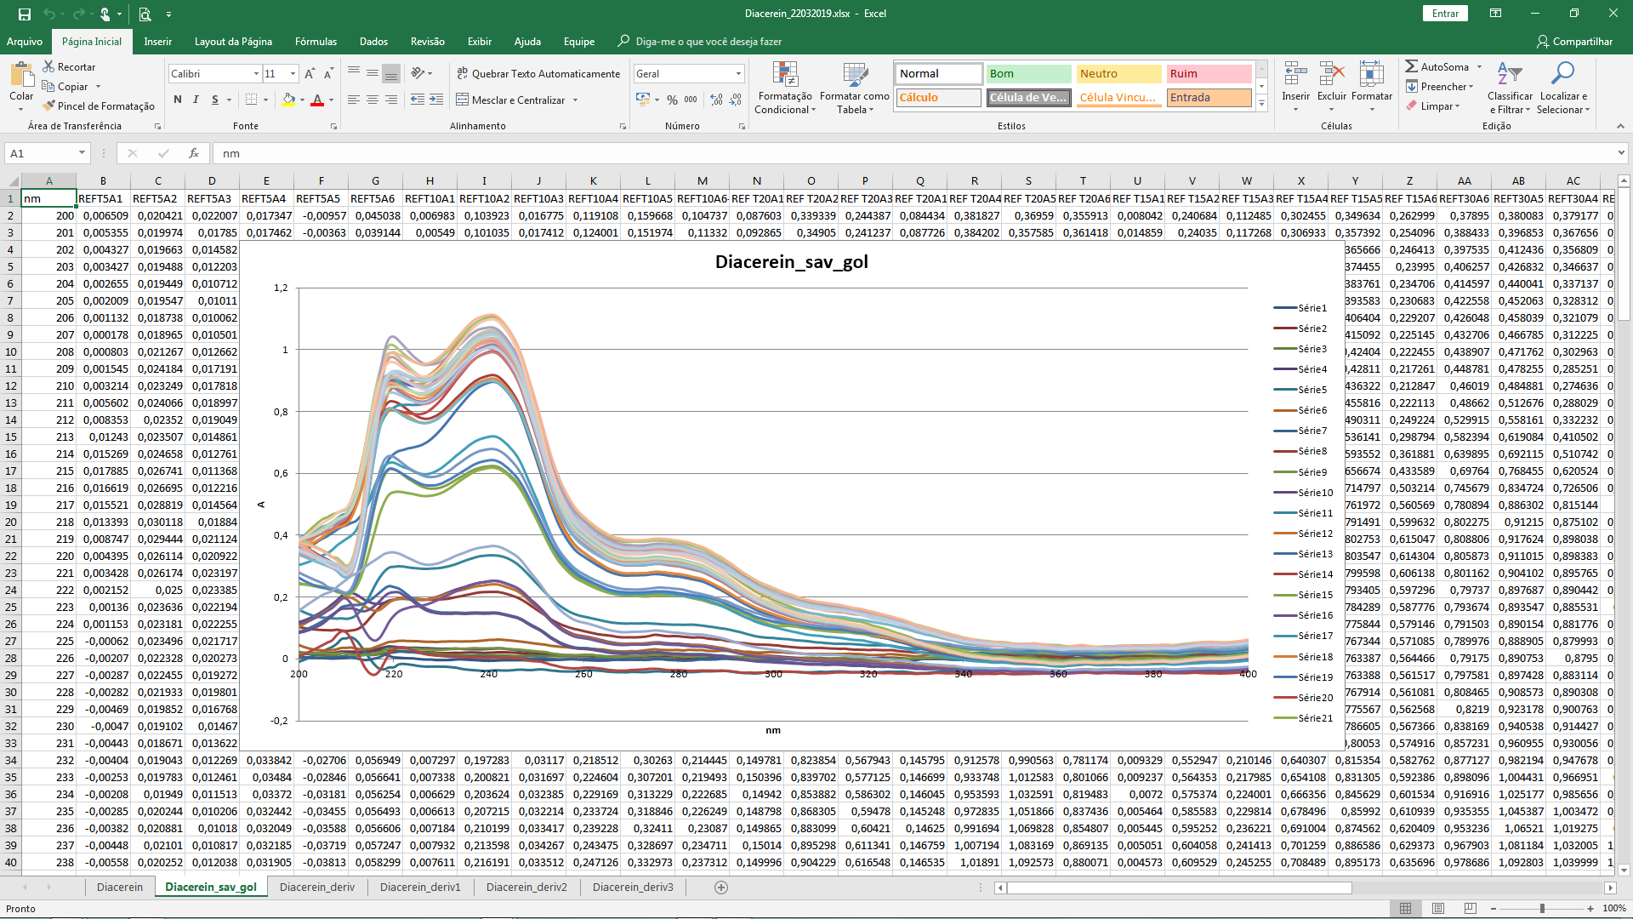Image resolution: width=1633 pixels, height=919 pixels.
Task: Expand the font size dropdown
Action: coord(292,73)
